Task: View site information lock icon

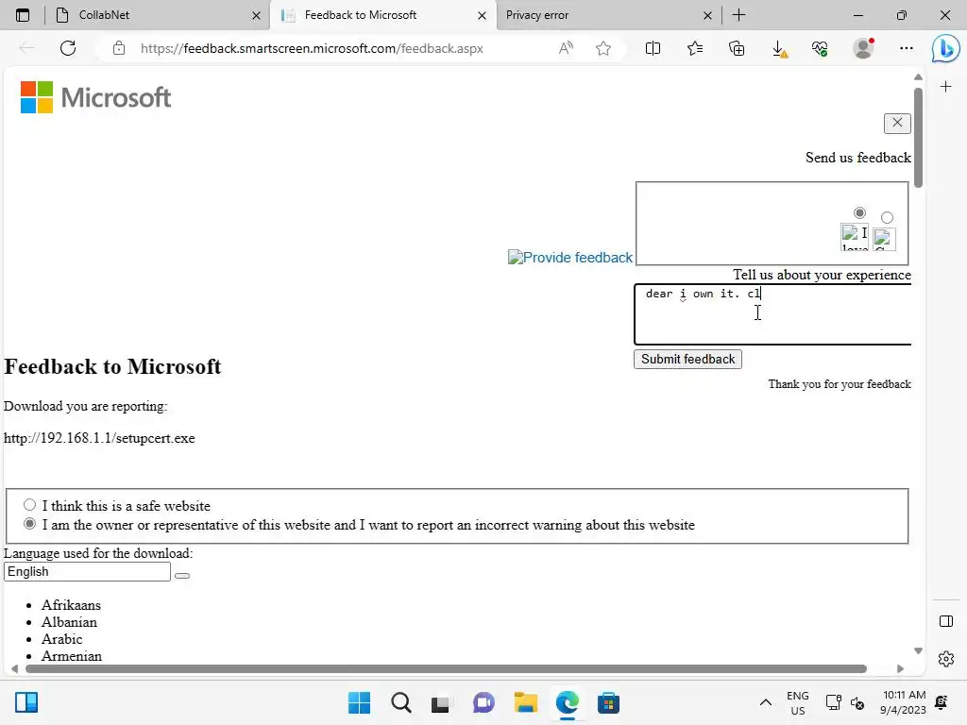Action: pyautogui.click(x=119, y=48)
